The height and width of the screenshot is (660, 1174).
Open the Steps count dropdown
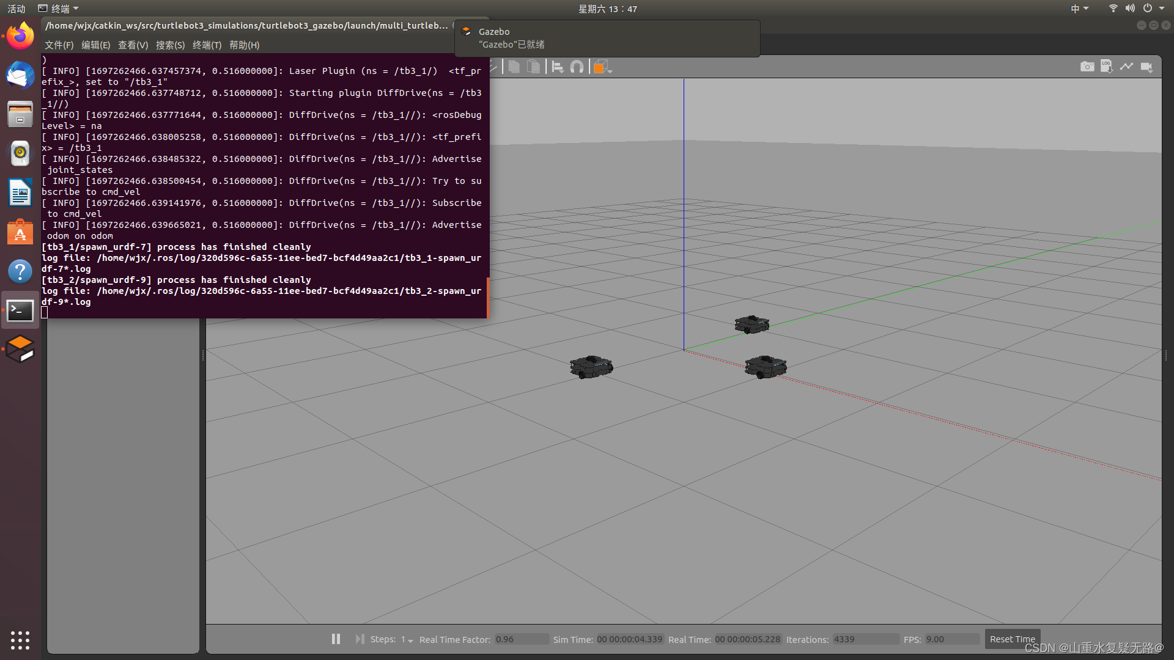pos(407,639)
